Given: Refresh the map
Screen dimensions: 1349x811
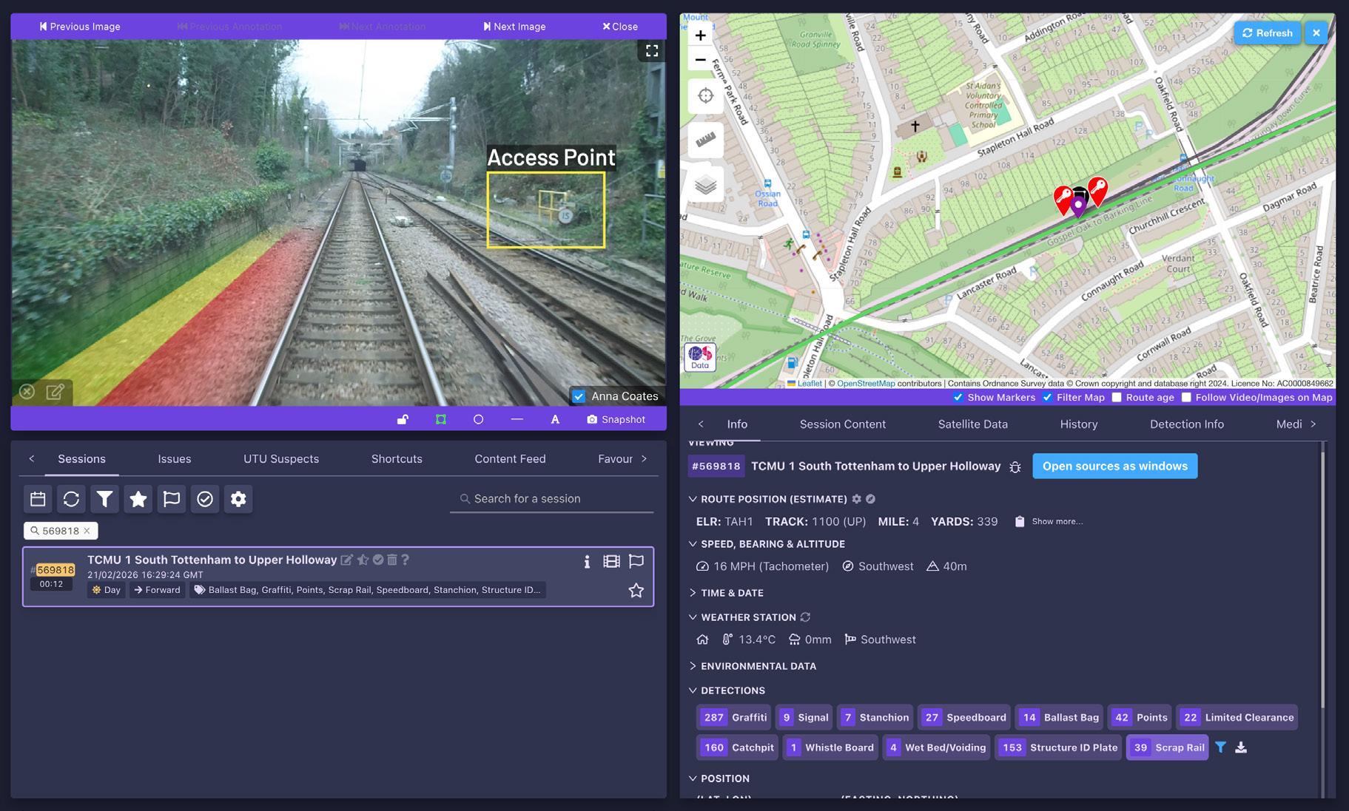Looking at the screenshot, I should tap(1268, 33).
